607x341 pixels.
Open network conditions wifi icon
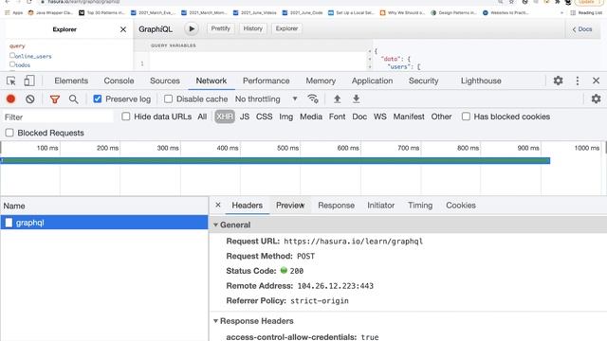point(313,99)
